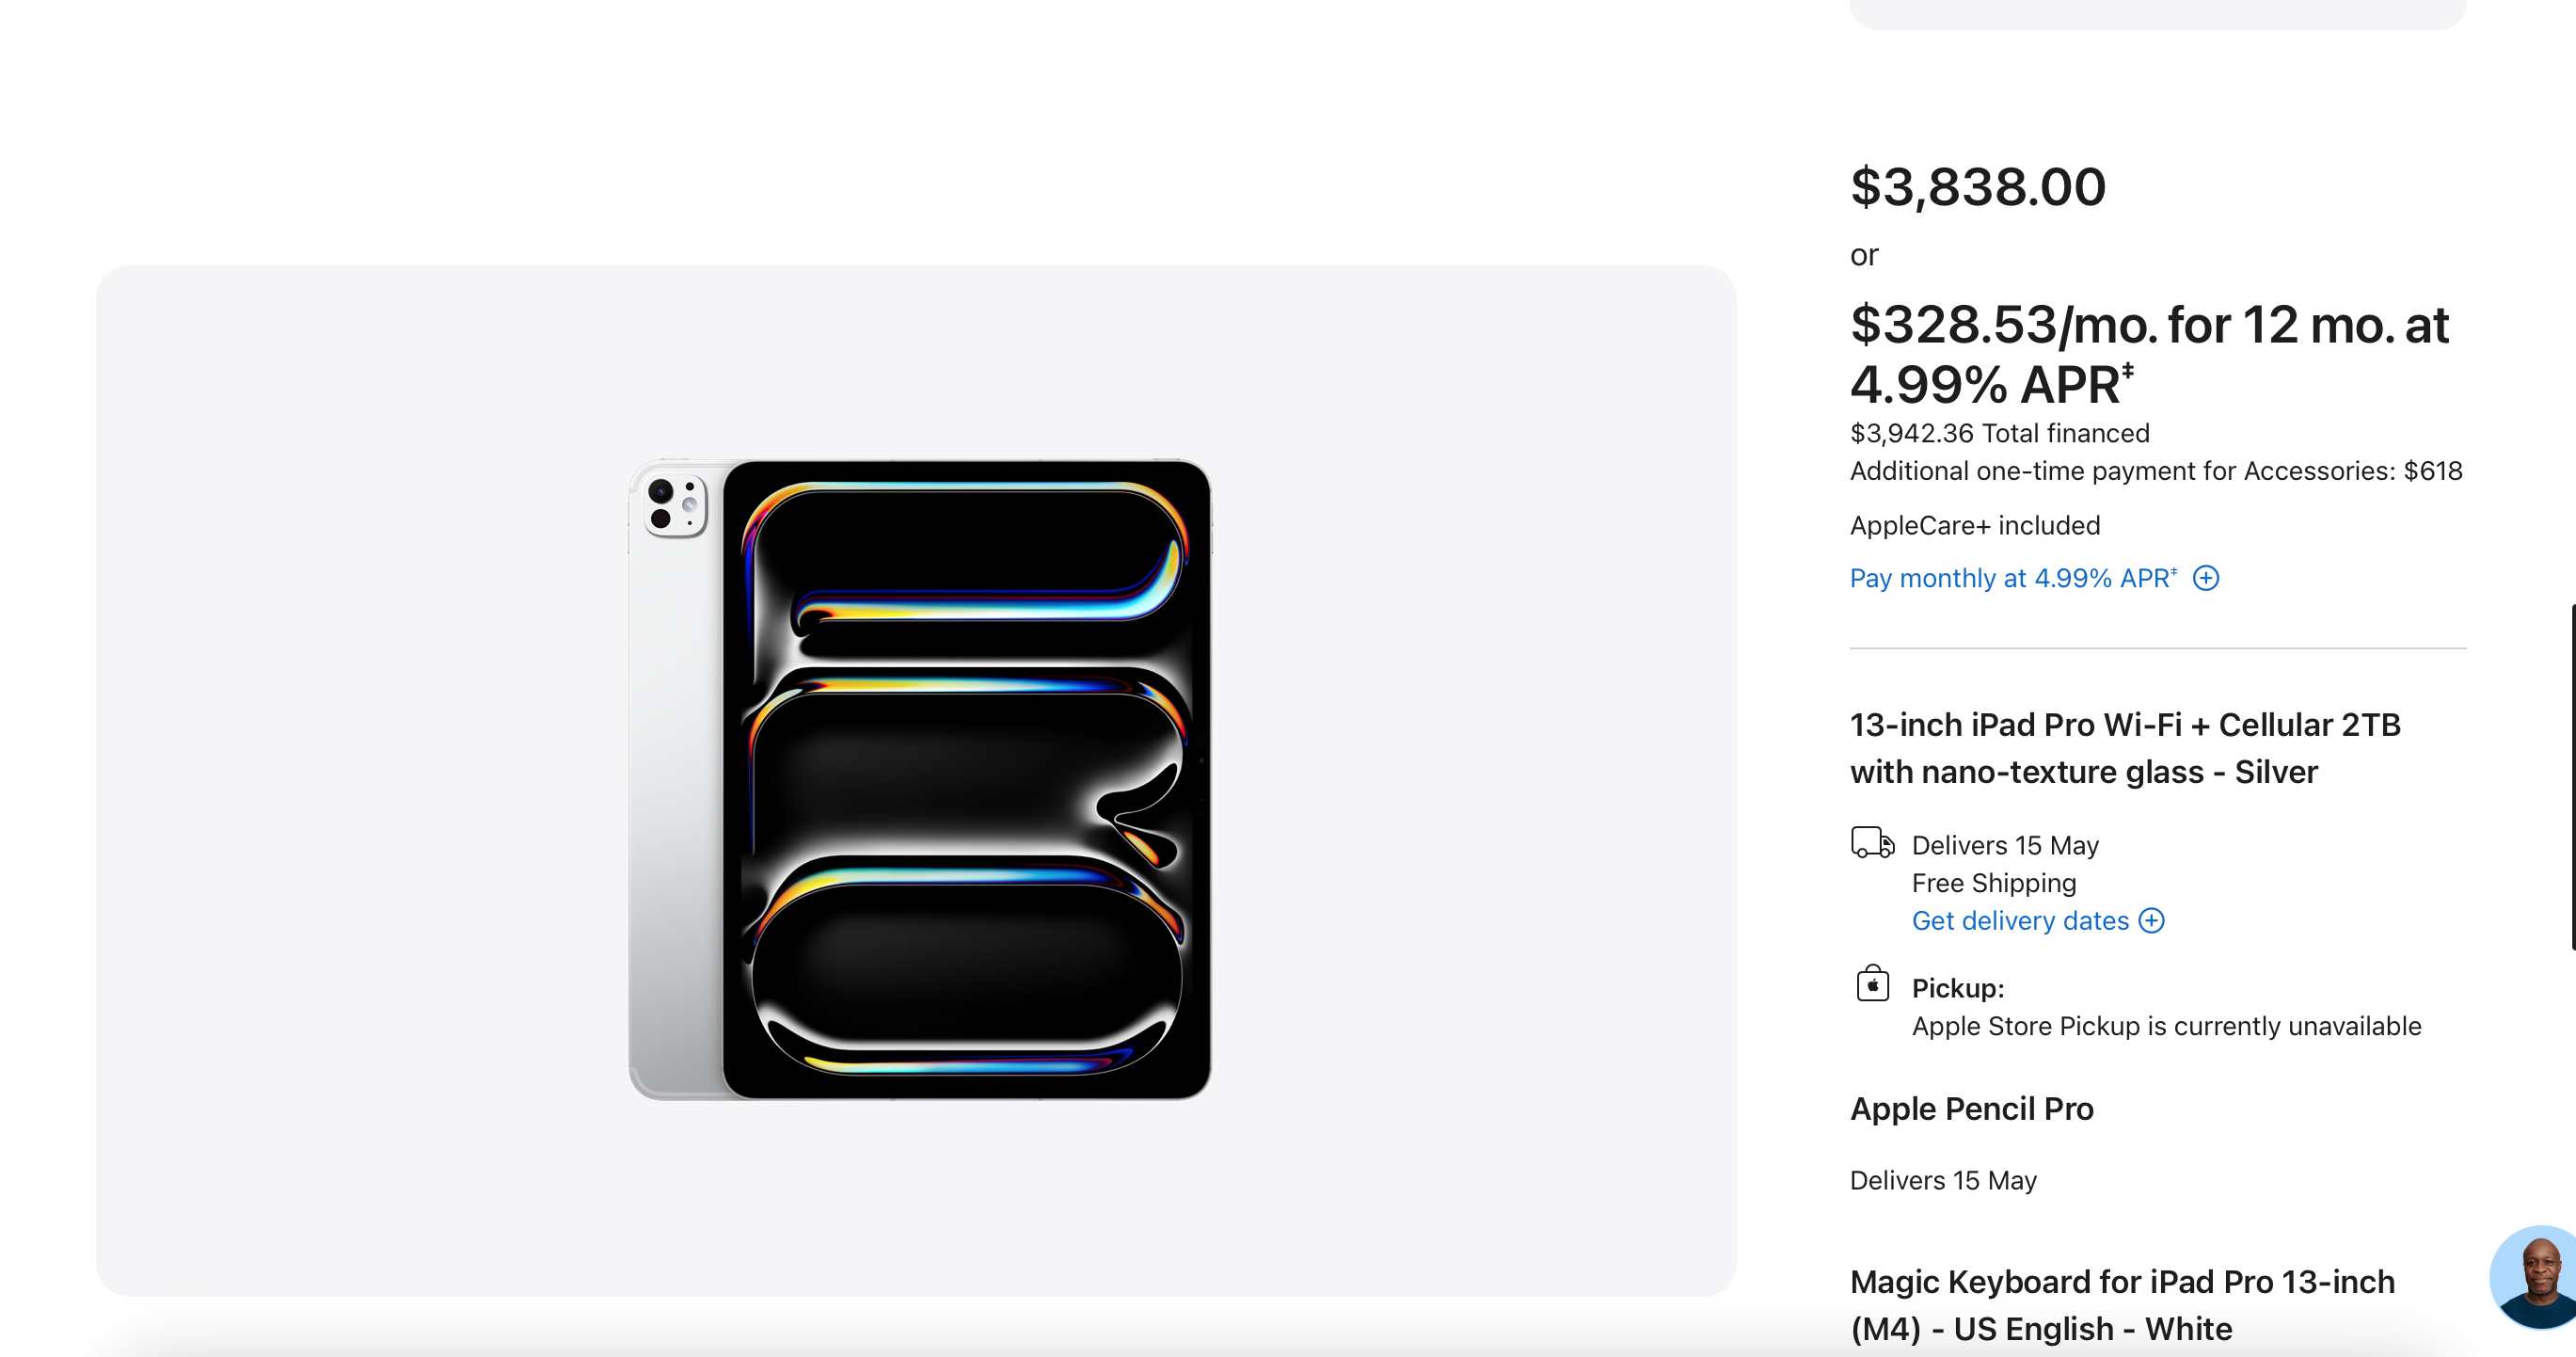This screenshot has height=1357, width=2576.
Task: Open the Get delivery dates link
Action: pos(2020,920)
